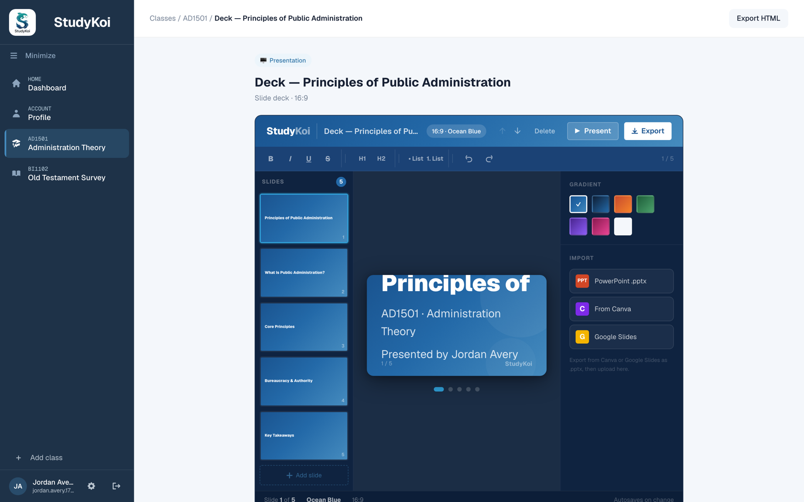Select the Key Takeaways slide thumbnail
The image size is (804, 502).
304,436
